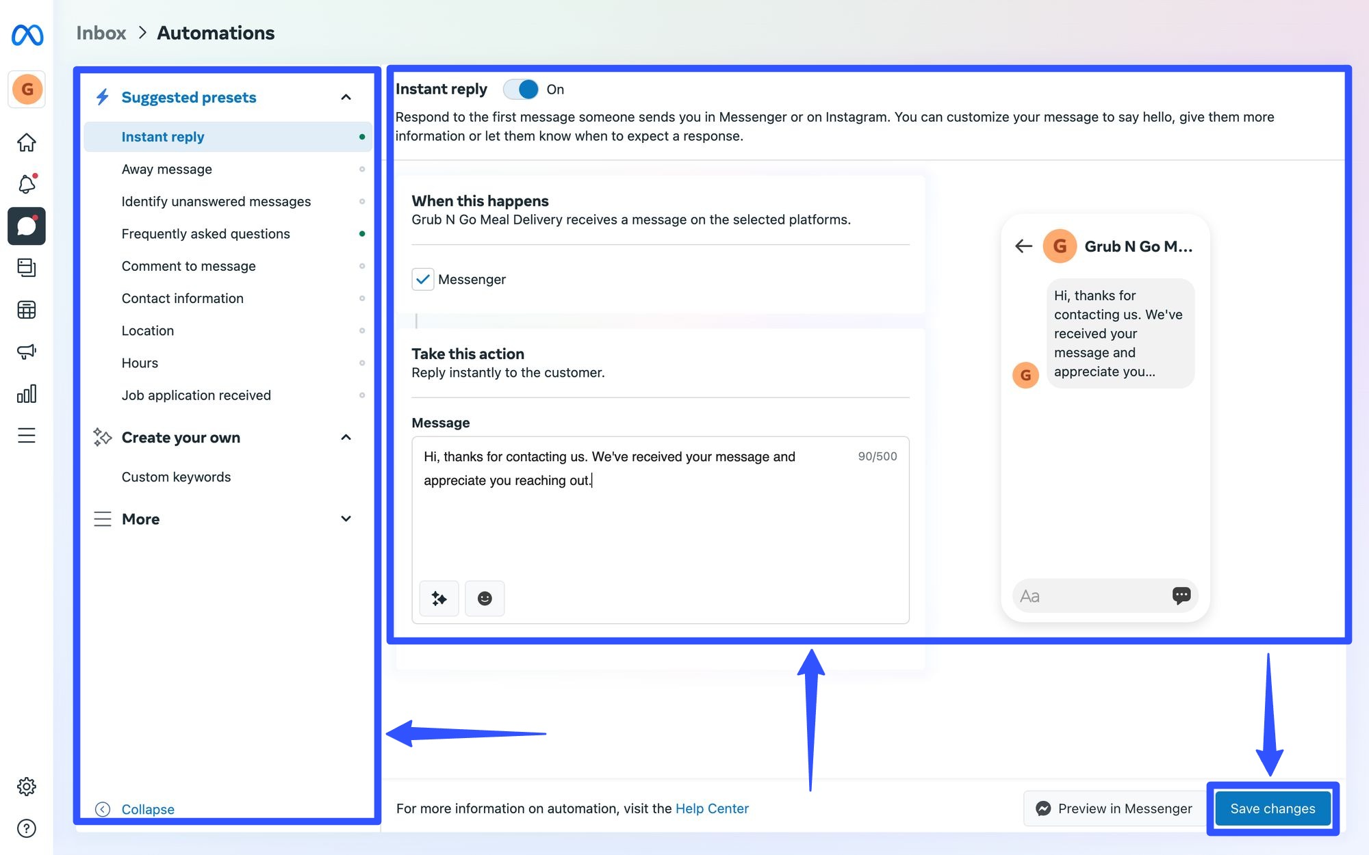Open the Automations breadcrumb item
The width and height of the screenshot is (1369, 855).
point(216,32)
